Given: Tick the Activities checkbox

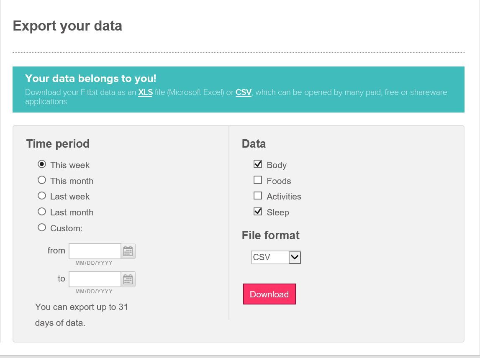Looking at the screenshot, I should pyautogui.click(x=258, y=196).
